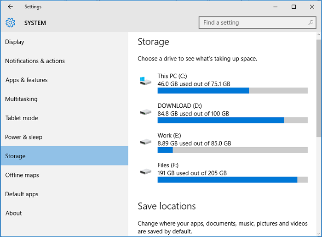This screenshot has height=237, width=322.
Task: Click the vertical scrollbar thumb
Action: click(319, 88)
